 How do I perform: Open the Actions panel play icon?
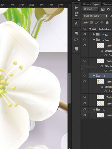tap(76, 8)
